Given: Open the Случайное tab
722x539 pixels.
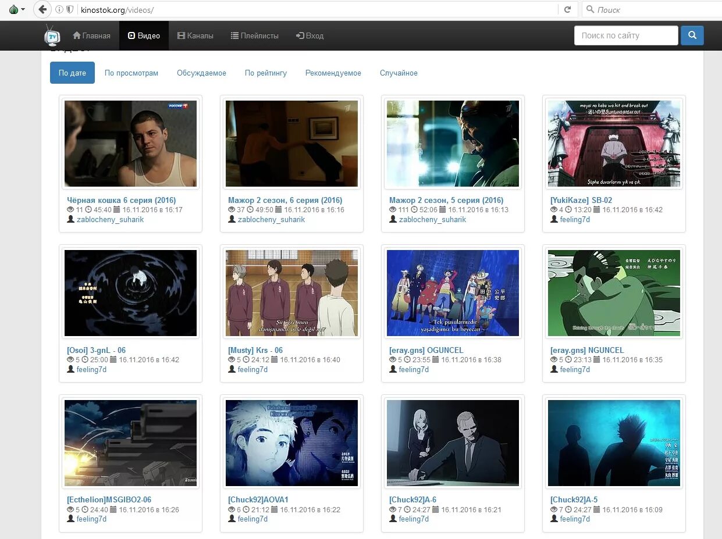Looking at the screenshot, I should point(399,73).
